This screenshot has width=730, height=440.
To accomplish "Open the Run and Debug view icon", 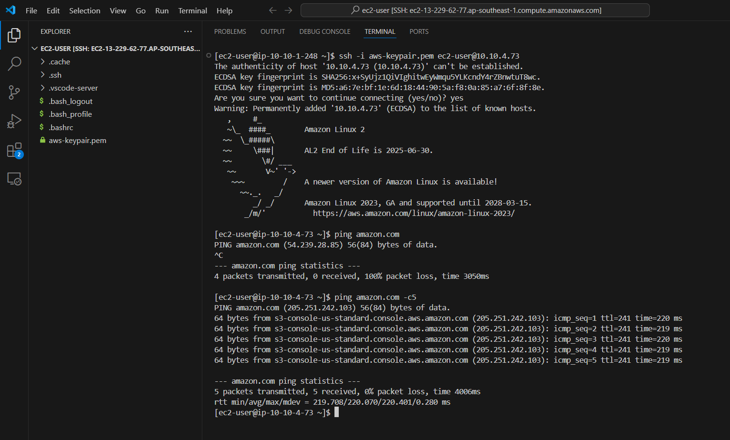I will 14,121.
